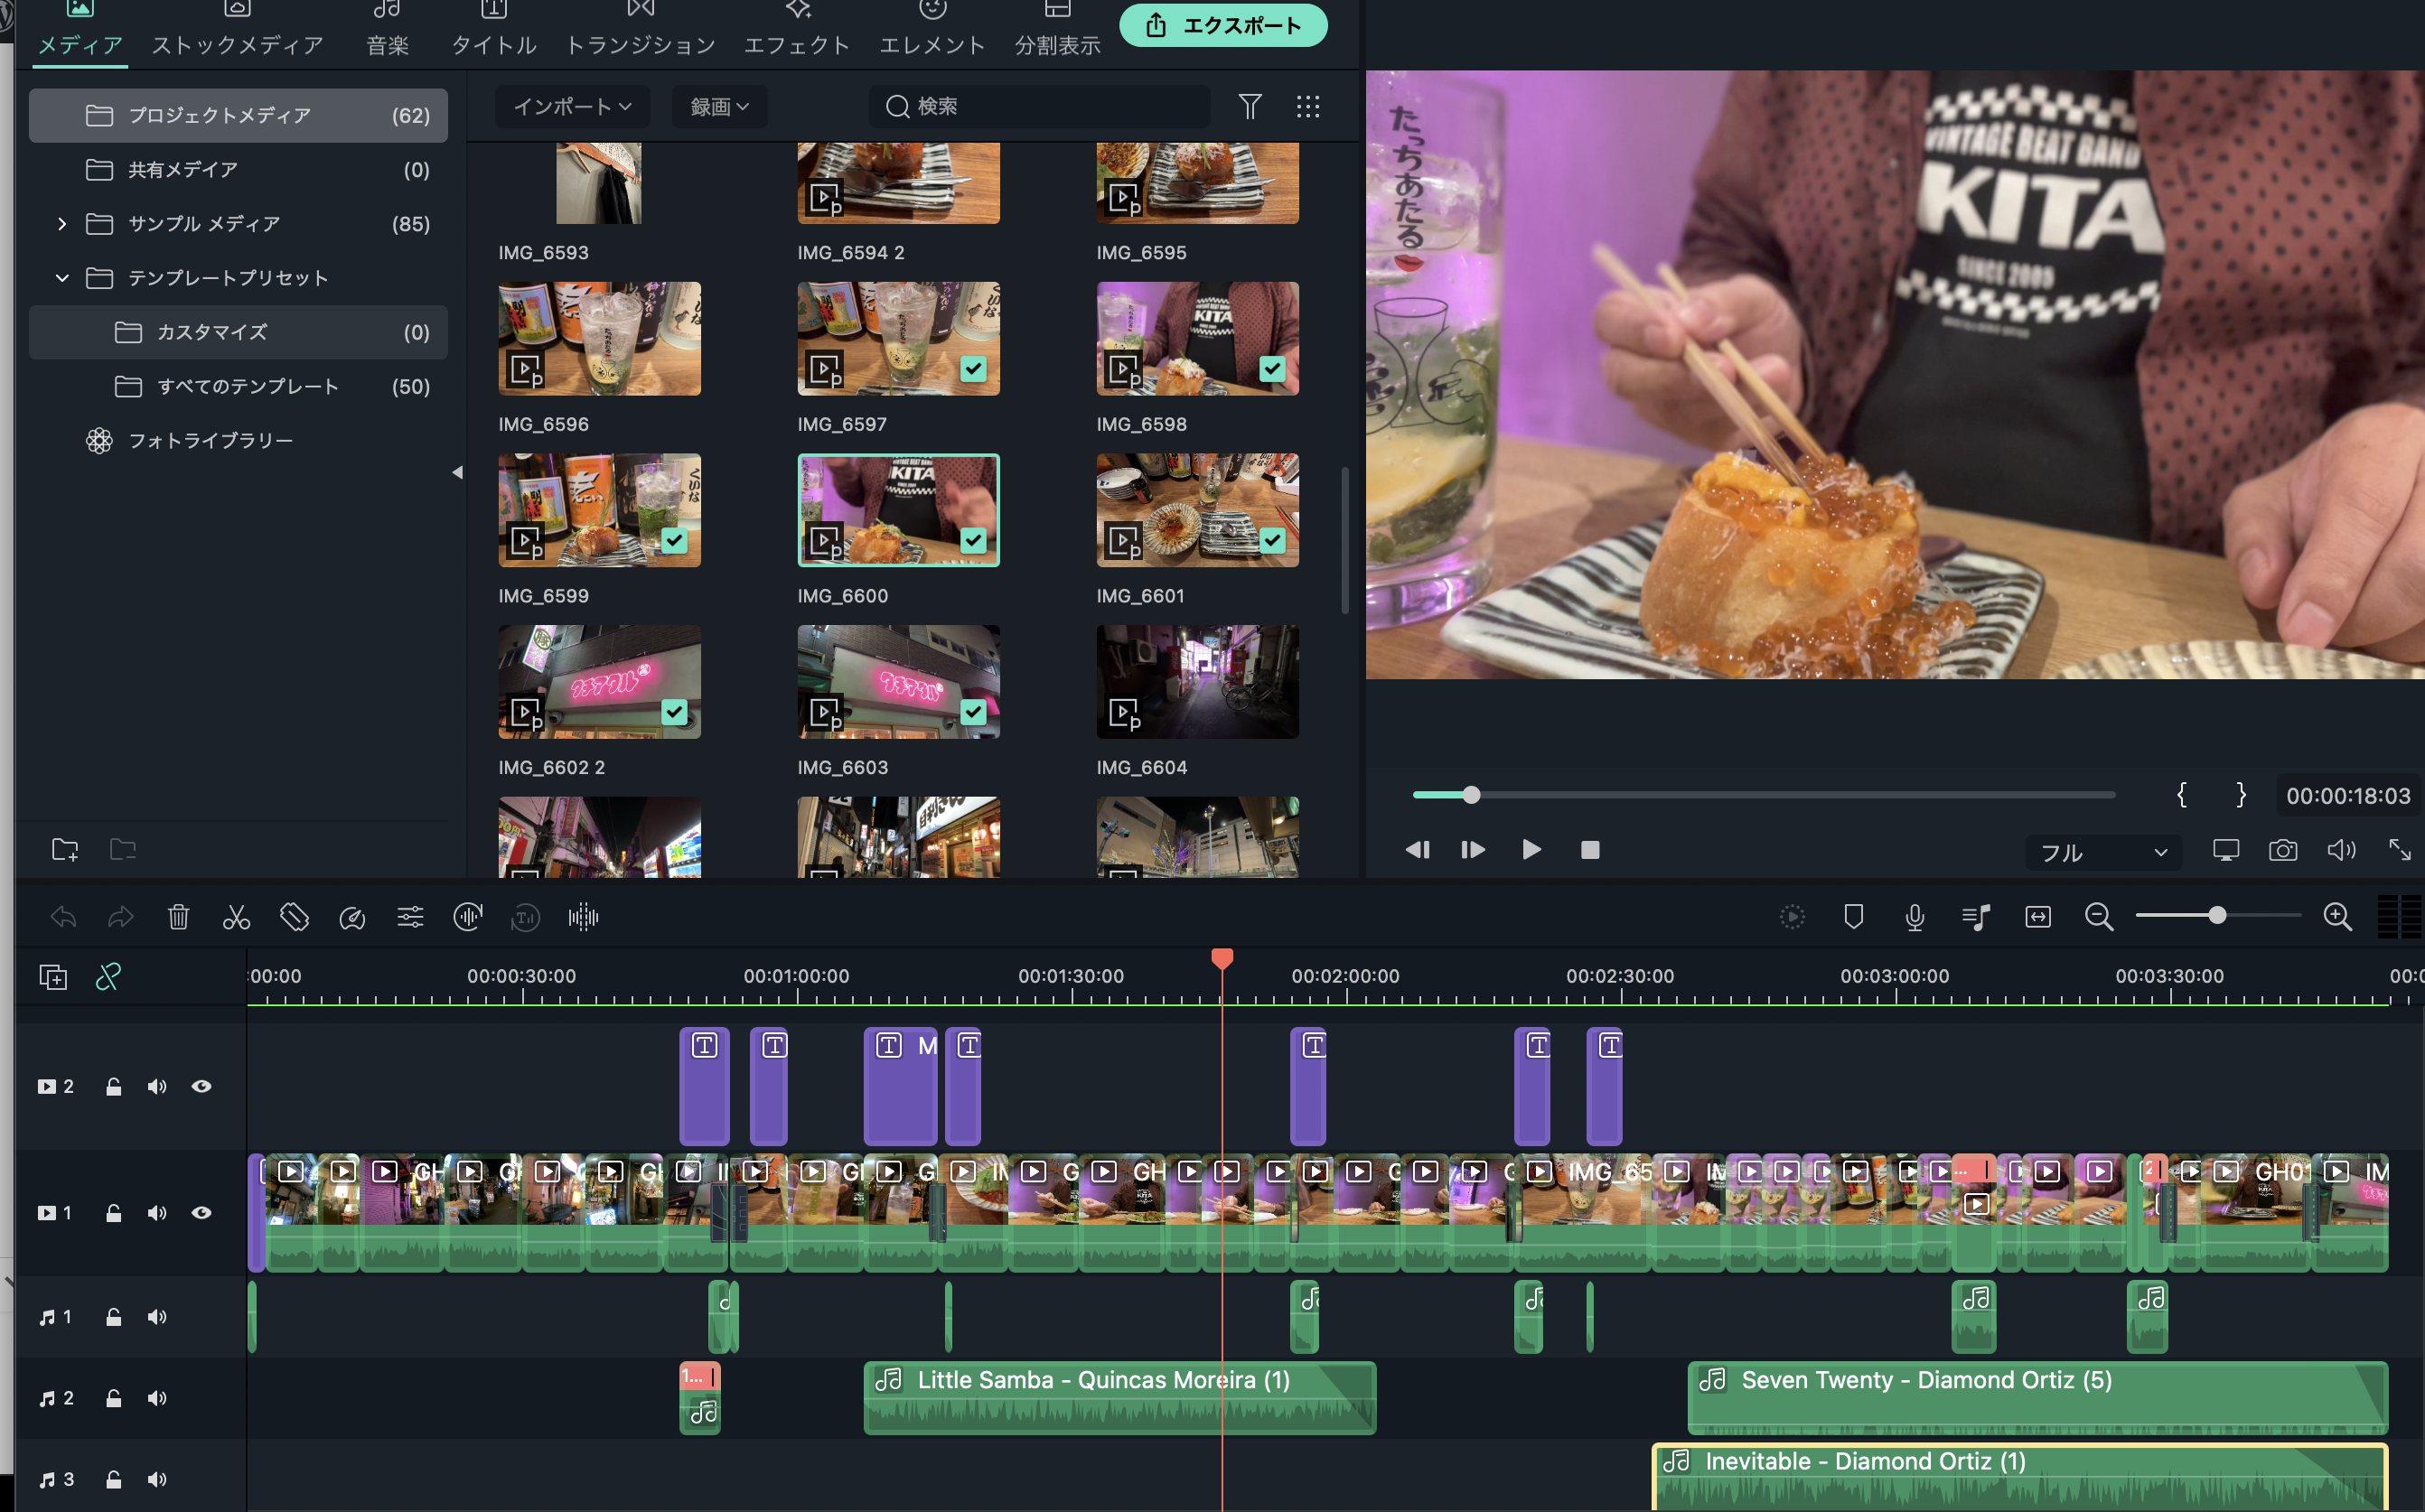Zoom in the timeline with plus magnifier
Image resolution: width=2425 pixels, height=1512 pixels.
(x=2337, y=917)
